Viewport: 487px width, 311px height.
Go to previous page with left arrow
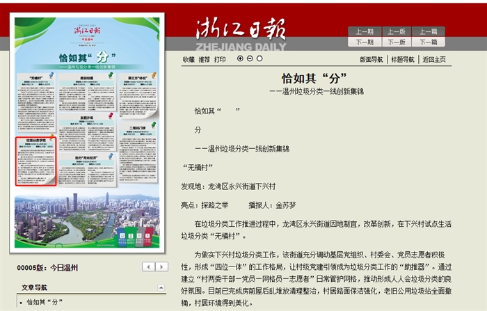coord(148,266)
